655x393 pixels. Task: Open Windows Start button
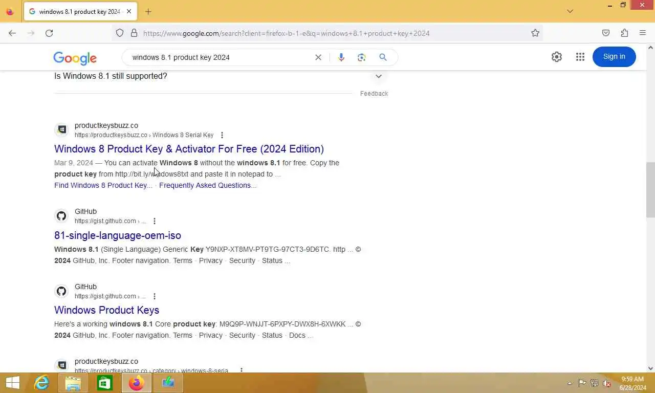13,383
